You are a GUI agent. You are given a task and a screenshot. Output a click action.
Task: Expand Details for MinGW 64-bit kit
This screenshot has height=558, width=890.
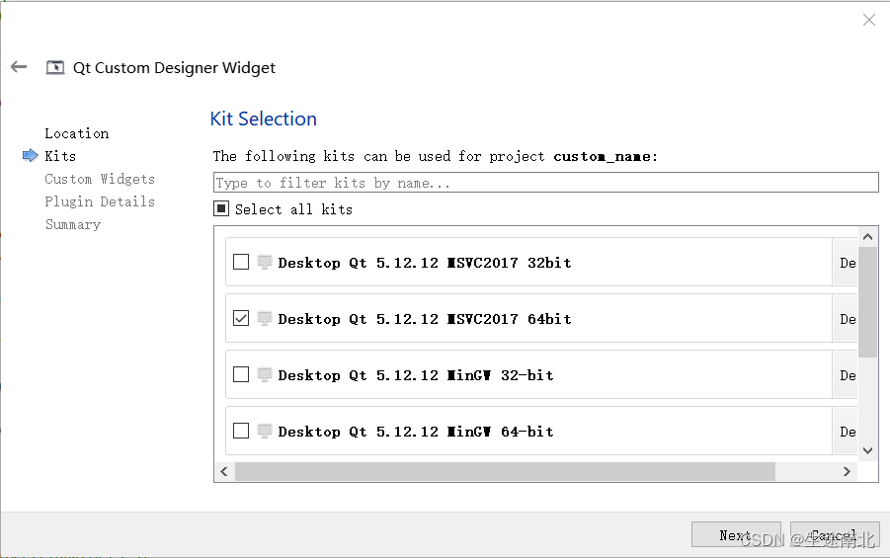[x=846, y=431]
